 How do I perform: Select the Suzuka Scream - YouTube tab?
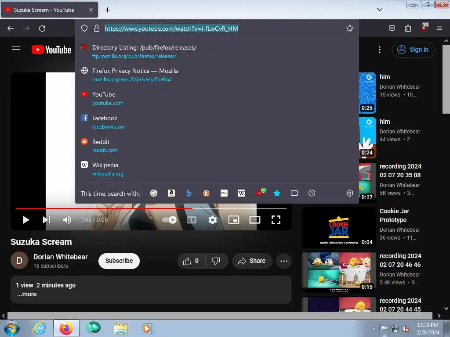point(49,10)
